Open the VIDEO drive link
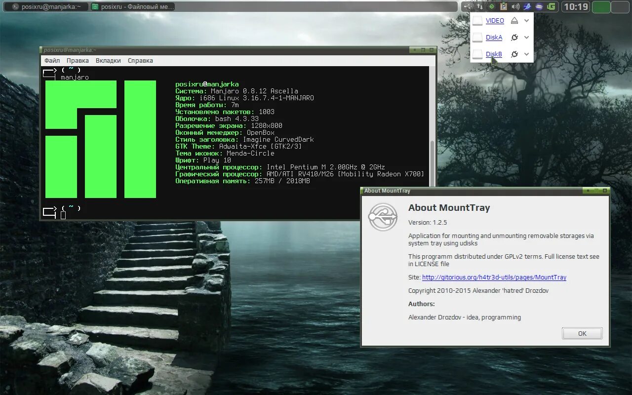Screen dimensions: 632x395 pyautogui.click(x=495, y=21)
